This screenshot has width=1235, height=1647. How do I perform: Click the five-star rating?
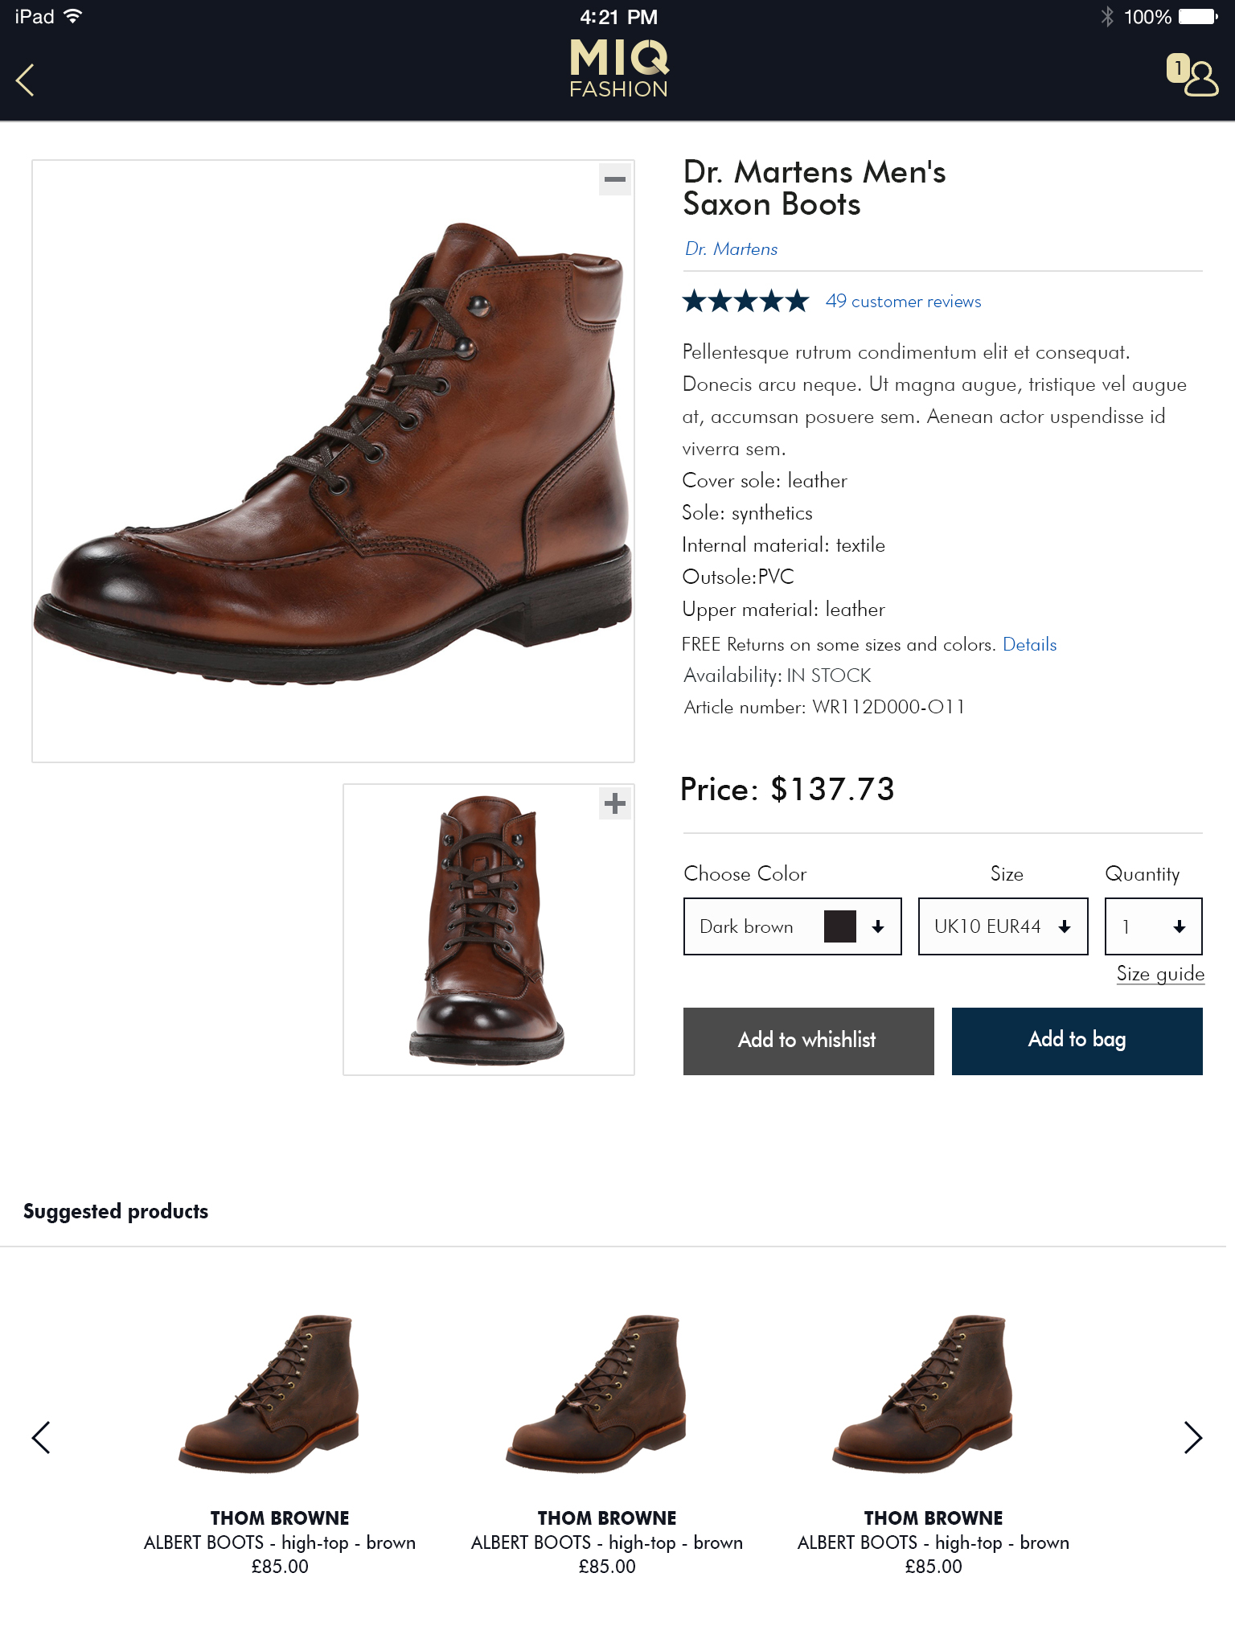click(x=745, y=302)
